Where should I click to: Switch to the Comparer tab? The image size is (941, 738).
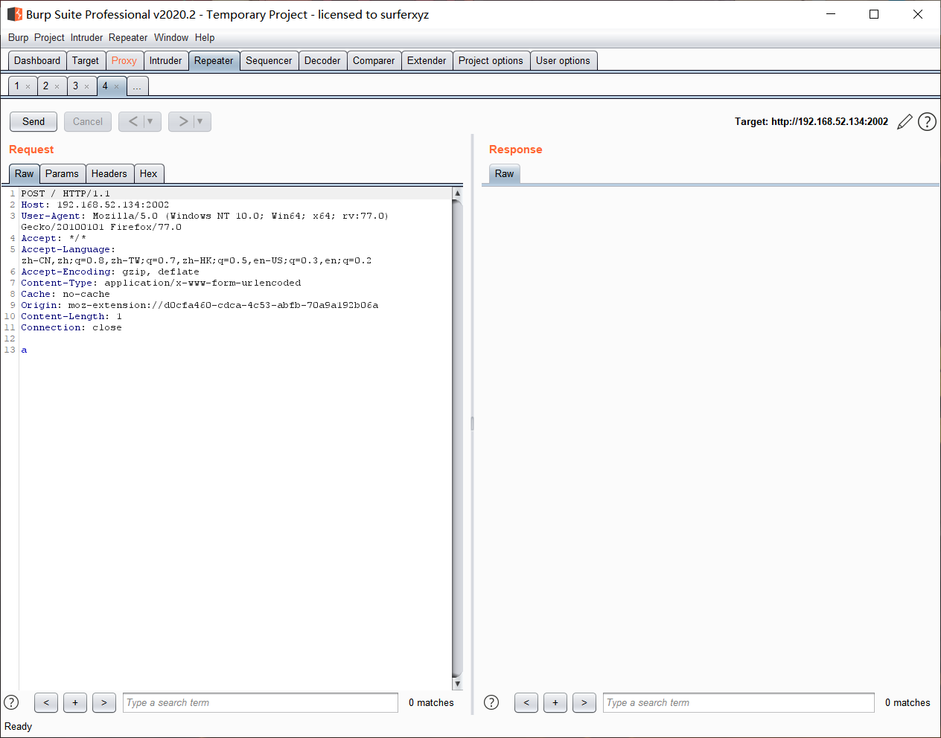[x=374, y=61]
